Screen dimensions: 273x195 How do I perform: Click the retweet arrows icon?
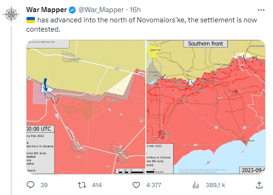[x=82, y=185]
